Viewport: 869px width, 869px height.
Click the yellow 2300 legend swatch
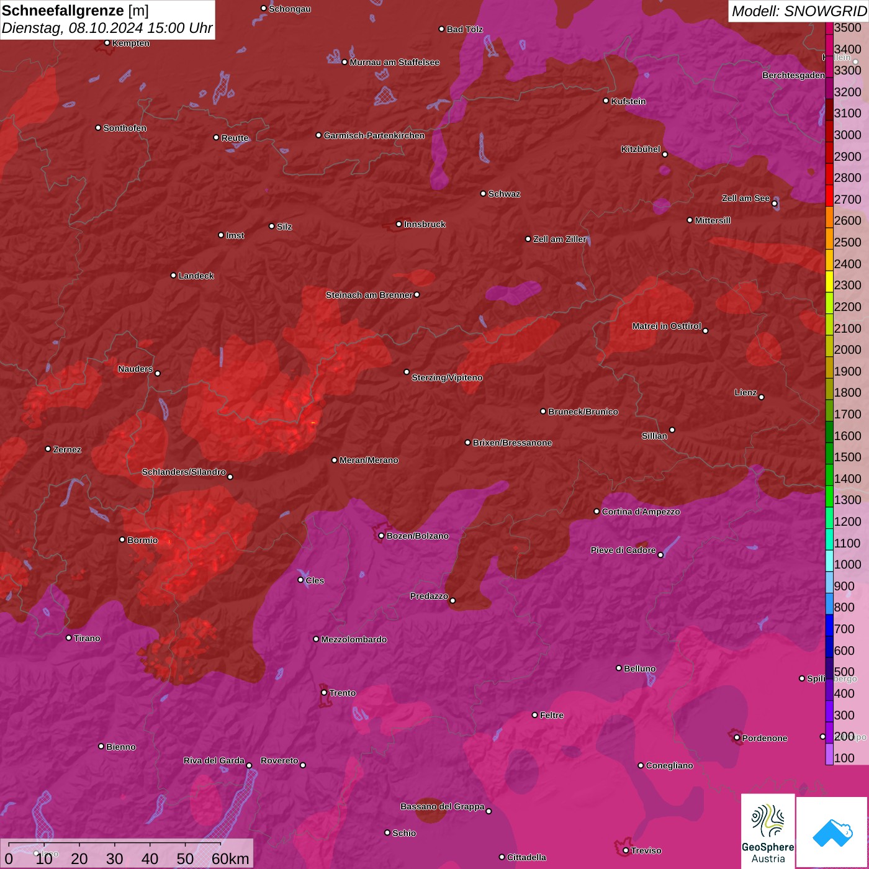pyautogui.click(x=829, y=281)
